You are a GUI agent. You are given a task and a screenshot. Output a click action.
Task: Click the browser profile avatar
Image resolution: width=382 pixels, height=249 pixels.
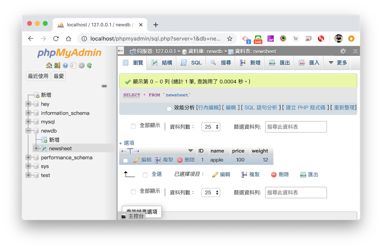(x=338, y=39)
